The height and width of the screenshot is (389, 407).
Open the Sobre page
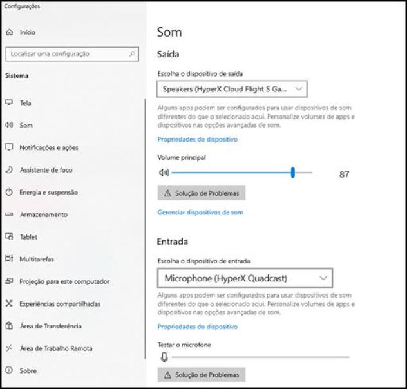click(28, 371)
